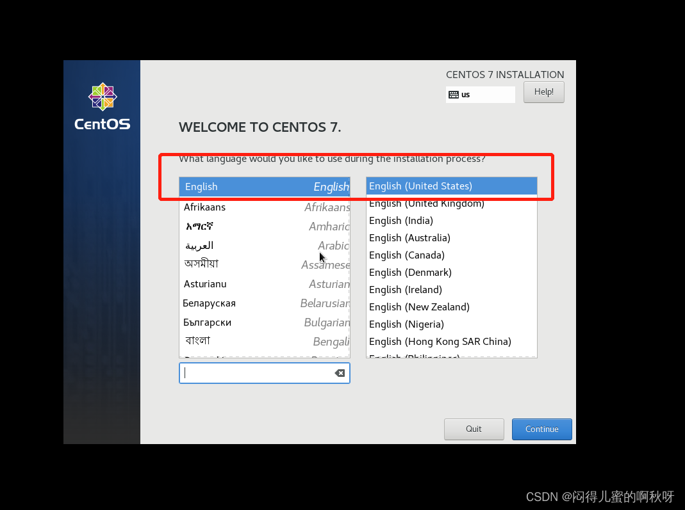Select Afrikaans in the language list
The image size is (685, 510).
tap(264, 207)
